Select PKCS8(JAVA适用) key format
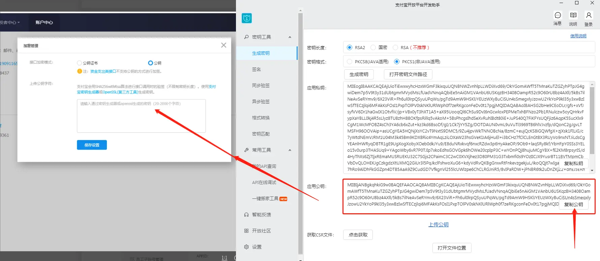 [350, 62]
